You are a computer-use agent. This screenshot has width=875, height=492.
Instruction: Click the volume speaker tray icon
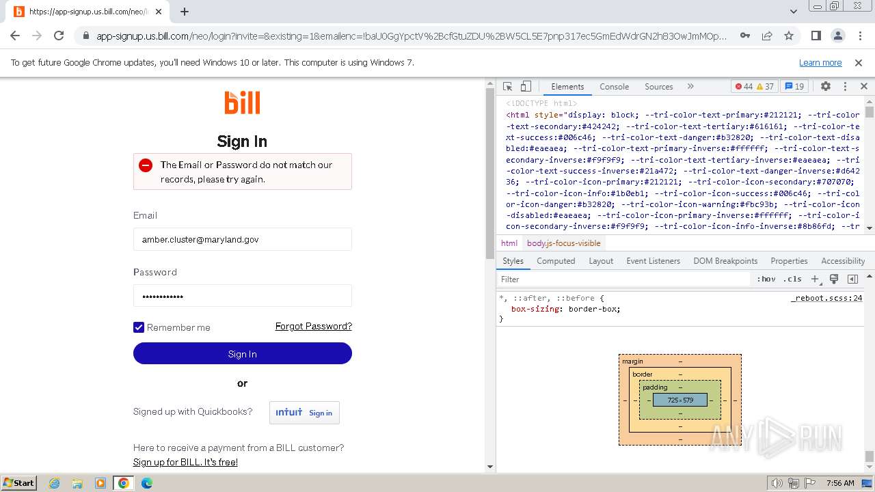click(x=777, y=483)
